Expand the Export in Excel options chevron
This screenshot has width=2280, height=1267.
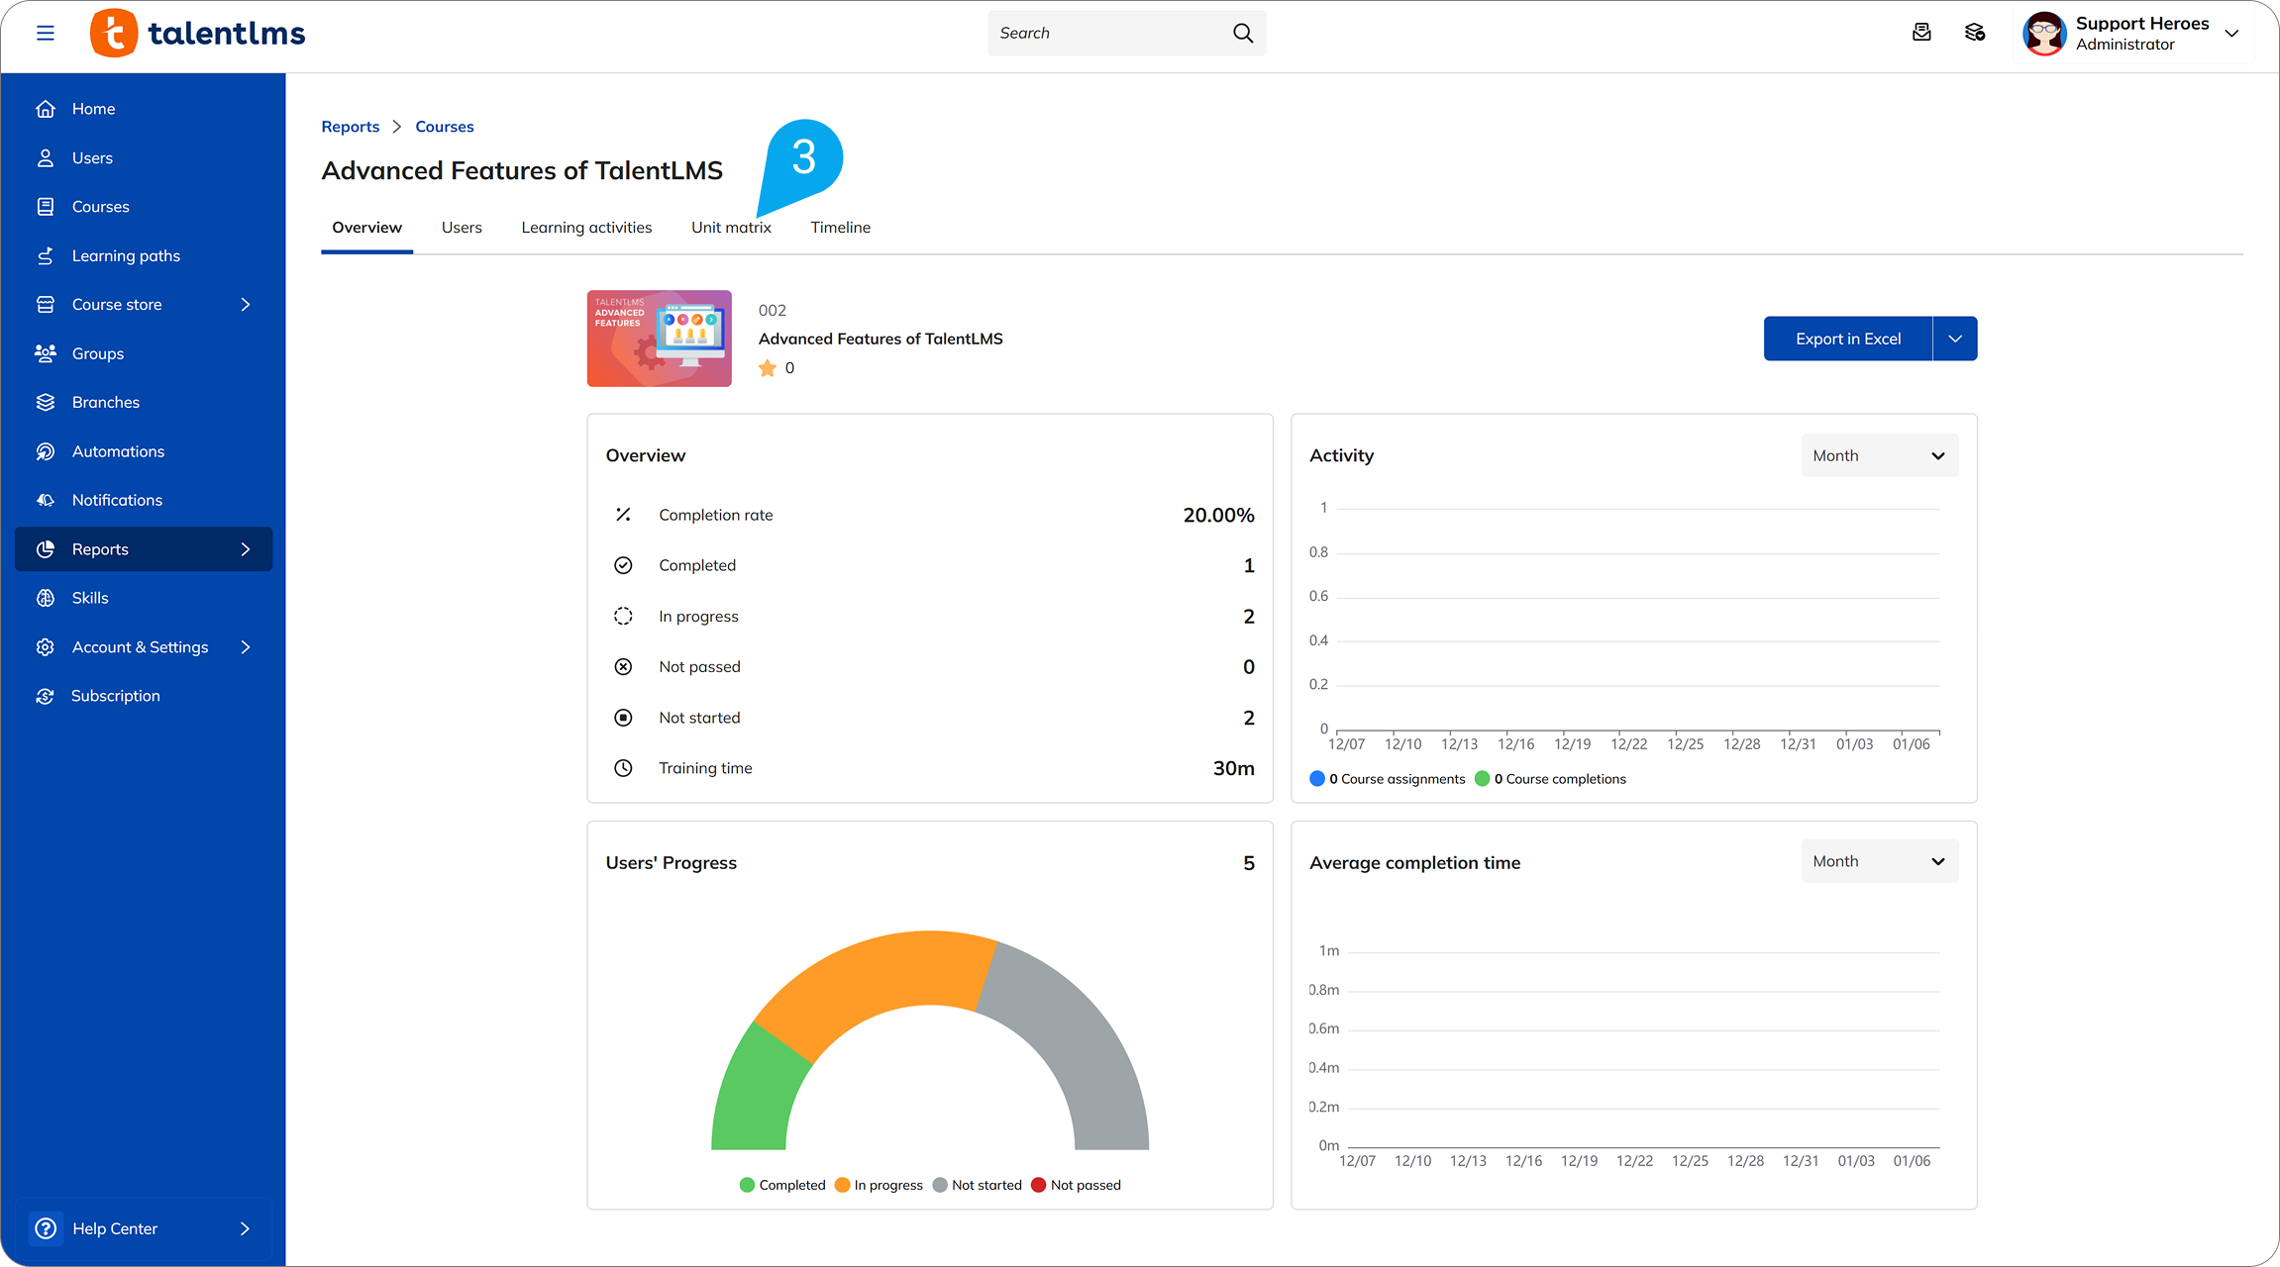tap(1954, 339)
